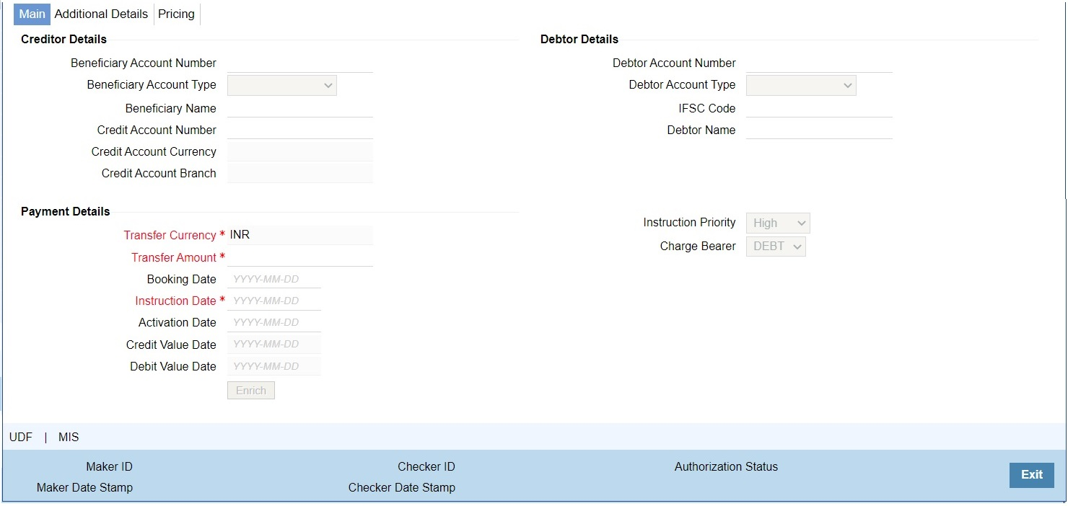
Task: Click the Maker Date Stamp label
Action: 84,487
